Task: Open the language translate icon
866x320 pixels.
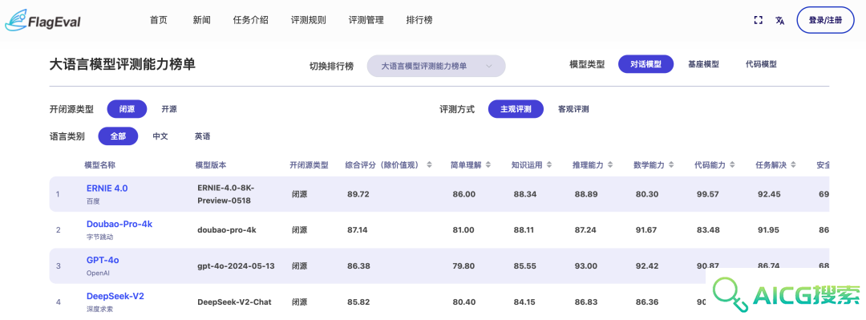Action: coord(779,20)
